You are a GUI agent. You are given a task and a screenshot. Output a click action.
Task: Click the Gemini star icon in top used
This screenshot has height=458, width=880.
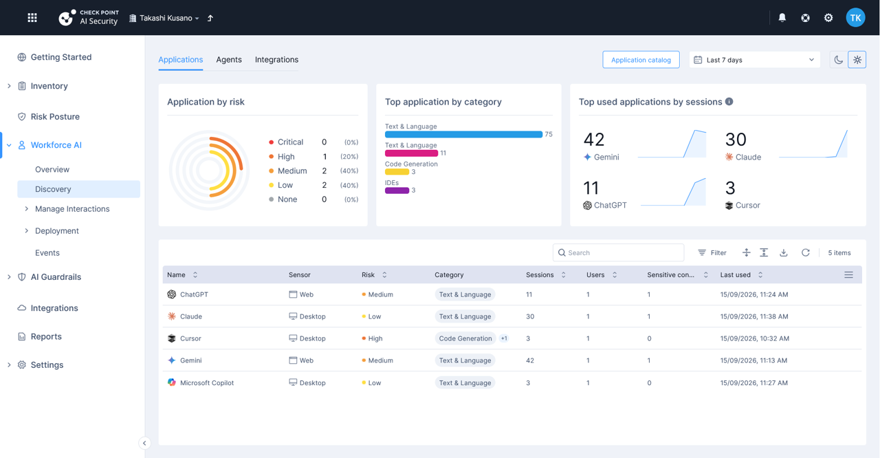(587, 157)
